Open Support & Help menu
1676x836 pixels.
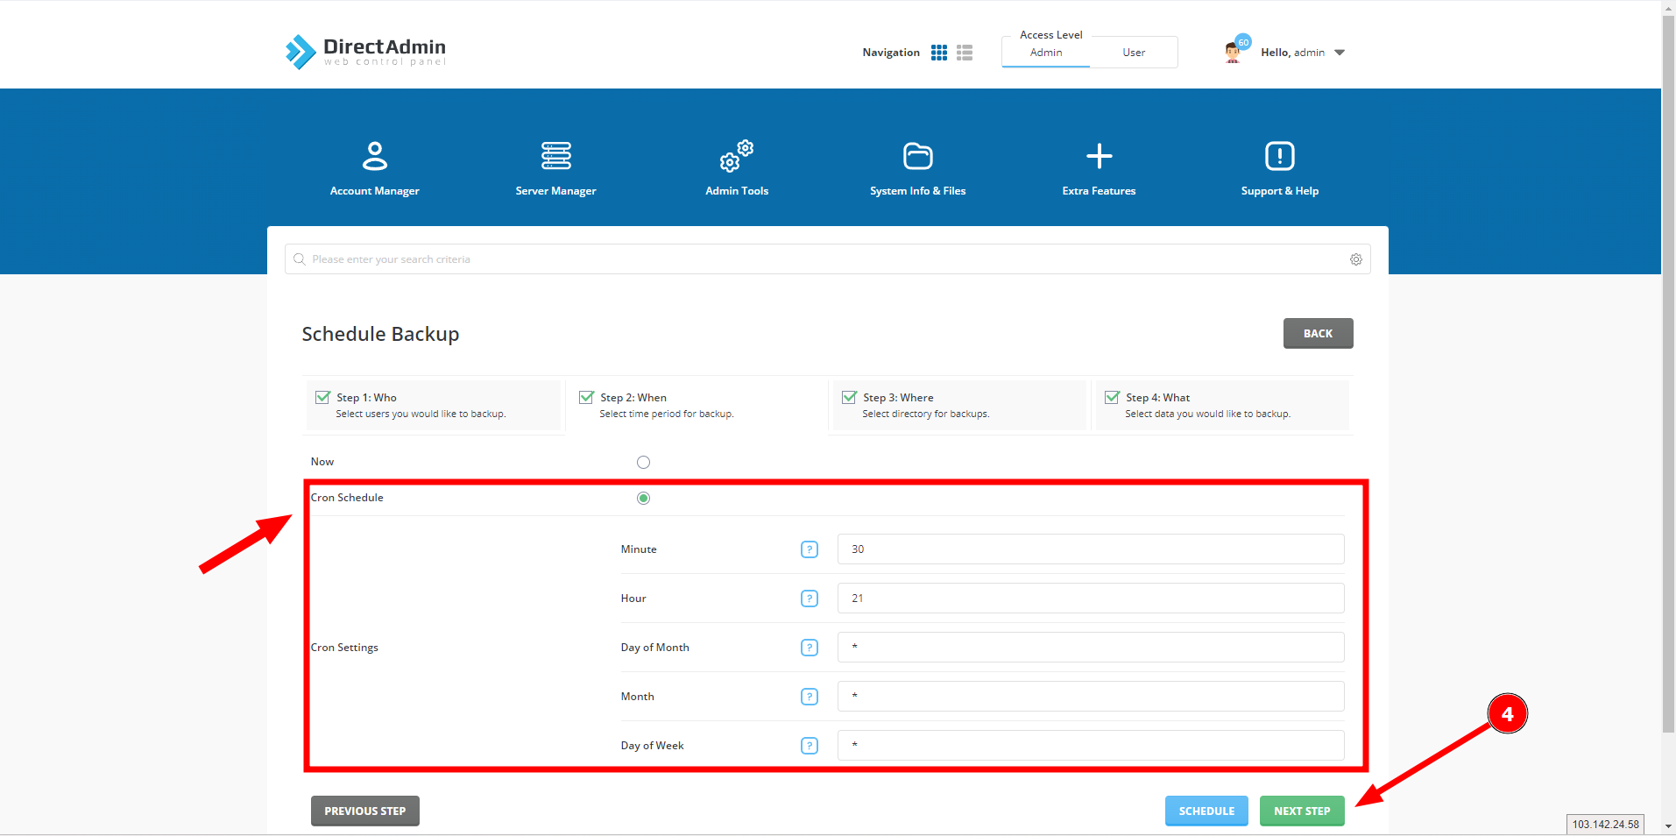pyautogui.click(x=1280, y=168)
